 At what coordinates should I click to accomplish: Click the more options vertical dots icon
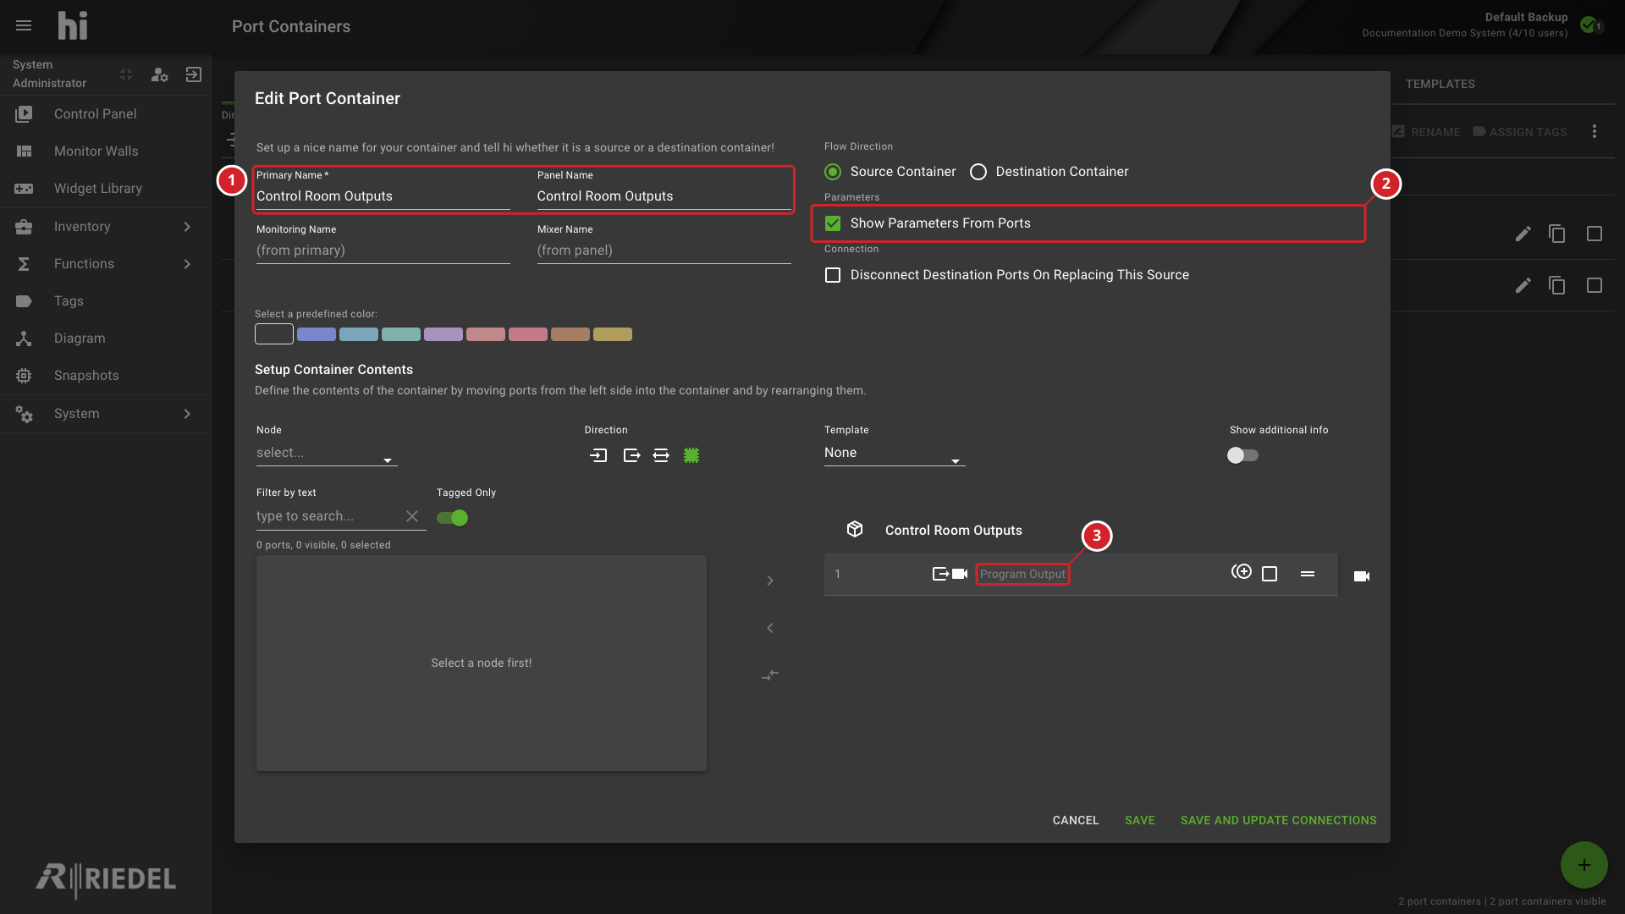(x=1595, y=131)
